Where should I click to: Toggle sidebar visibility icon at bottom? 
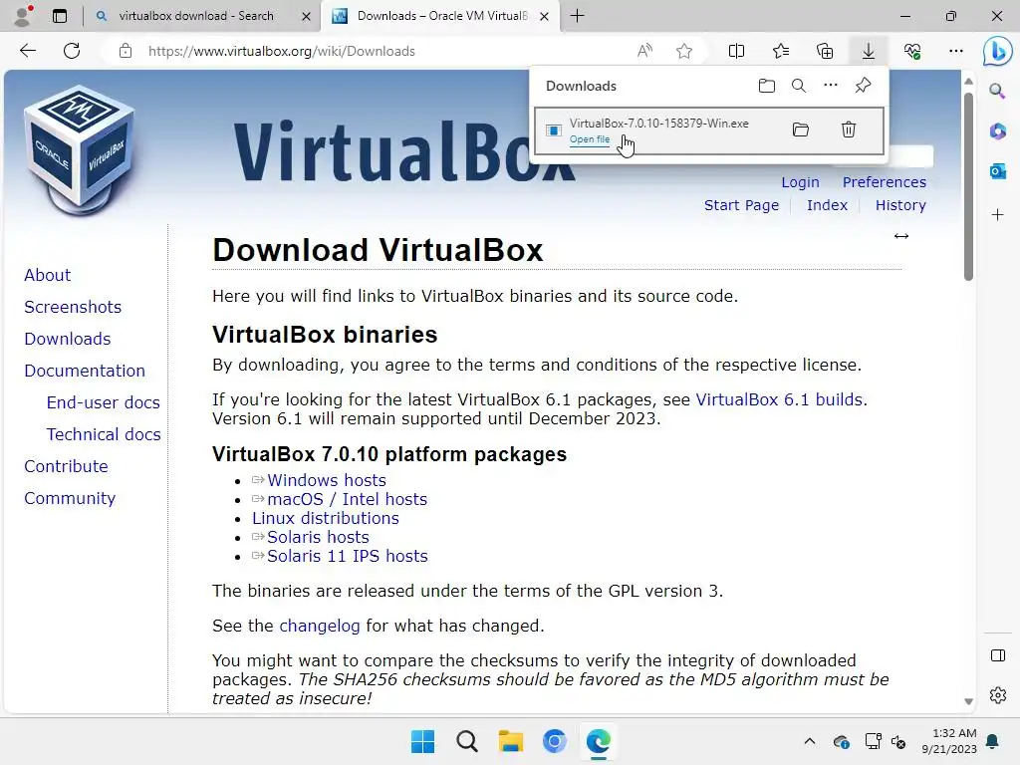tap(998, 655)
